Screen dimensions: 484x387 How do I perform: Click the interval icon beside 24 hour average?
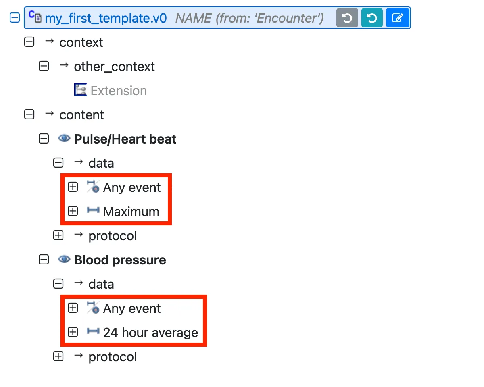click(93, 332)
